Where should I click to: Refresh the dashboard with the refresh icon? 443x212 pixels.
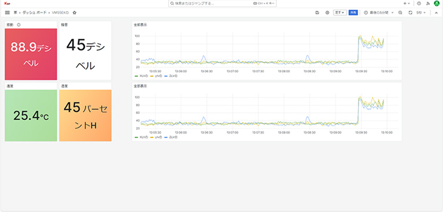[410, 12]
